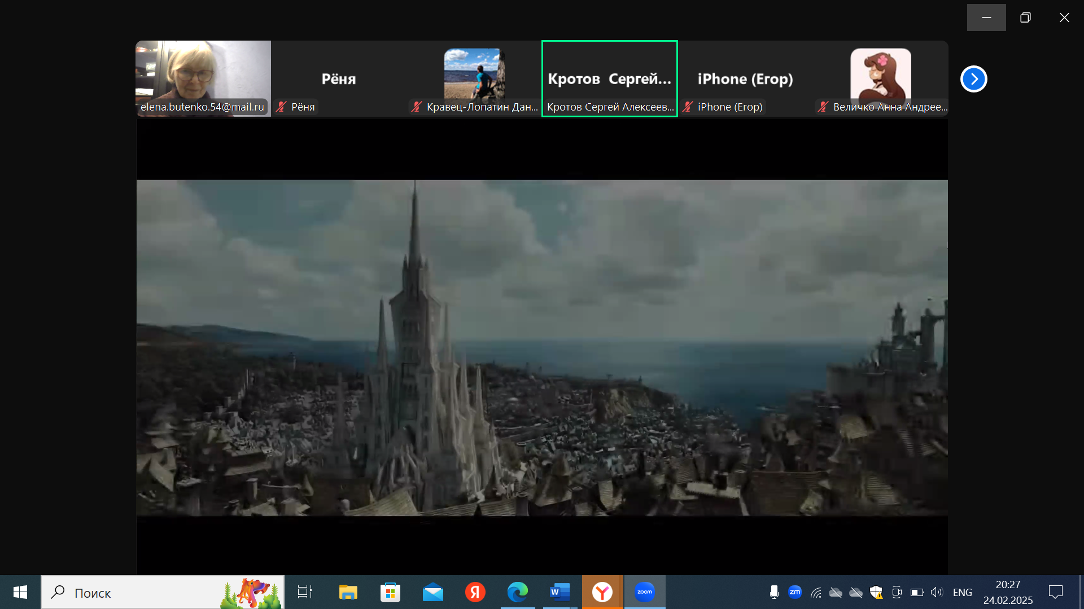This screenshot has height=609, width=1084.
Task: Open the volume control speaker icon
Action: tap(937, 592)
